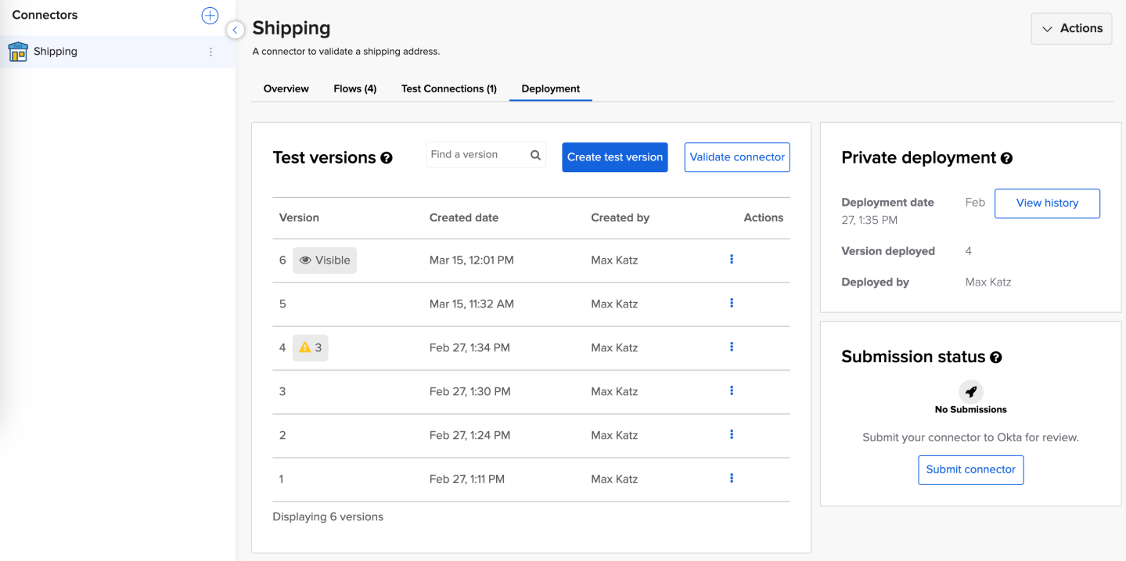Click the rocket icon above No Submissions

coord(970,391)
